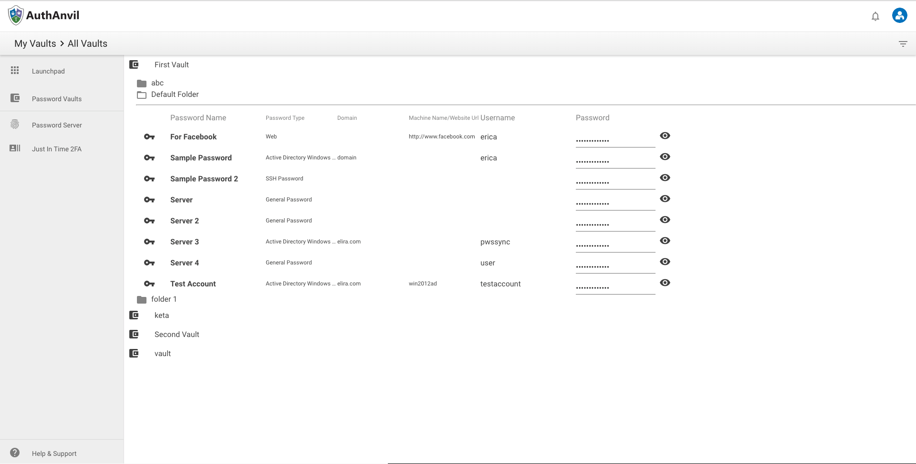Click key icon beside Server

tap(149, 200)
